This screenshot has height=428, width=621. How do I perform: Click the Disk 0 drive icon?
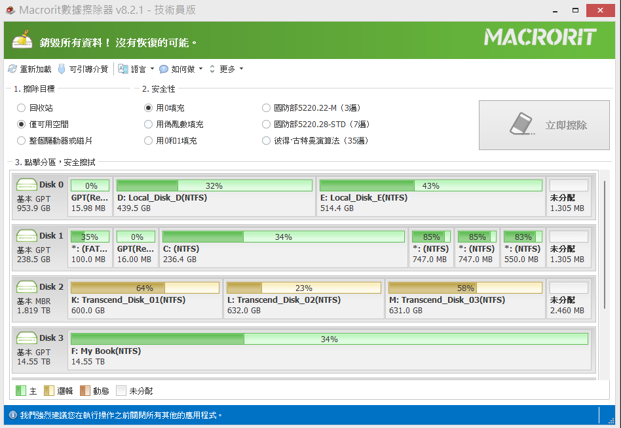click(27, 185)
